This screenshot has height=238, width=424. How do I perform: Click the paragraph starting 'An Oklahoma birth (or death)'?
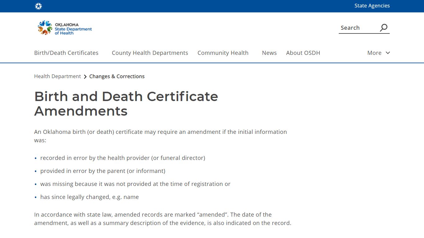pos(160,136)
